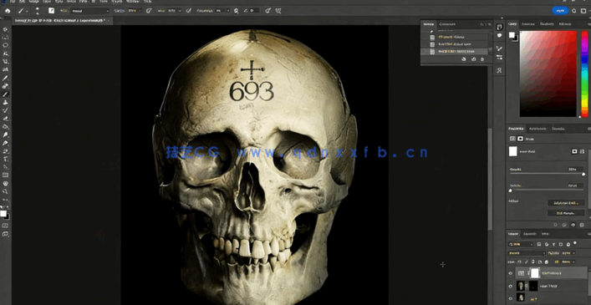Hide the top adjustment layer
Viewport: 591px width, 305px height.
pyautogui.click(x=511, y=273)
